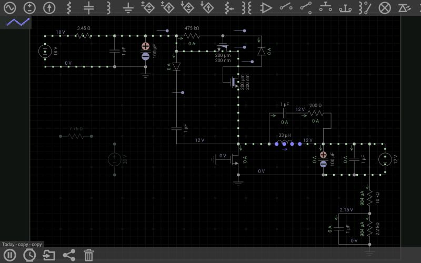Select the 100 µF capacitor near the 33 µH inductor
421x263 pixels.
(323, 159)
